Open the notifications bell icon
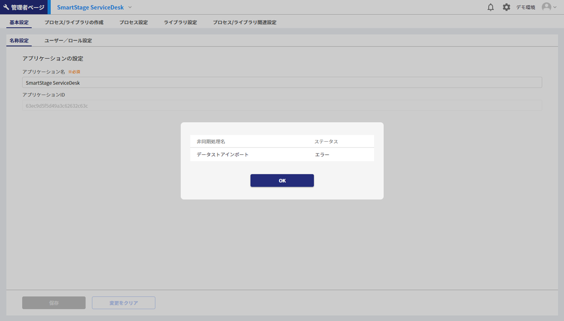 coord(491,8)
